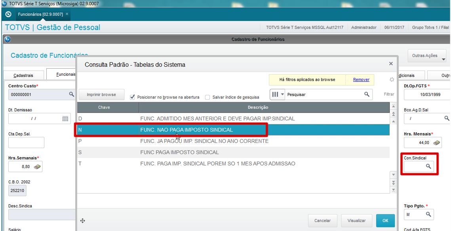Click Grupo Totvs 1 / Filial in header
The image size is (451, 231).
(430, 28)
